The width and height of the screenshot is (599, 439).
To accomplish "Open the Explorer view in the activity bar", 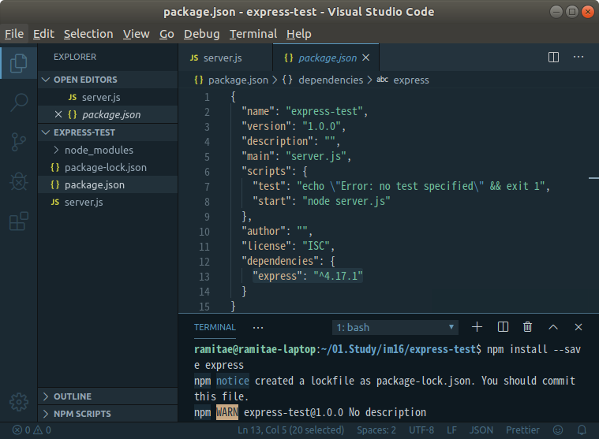I will point(18,63).
